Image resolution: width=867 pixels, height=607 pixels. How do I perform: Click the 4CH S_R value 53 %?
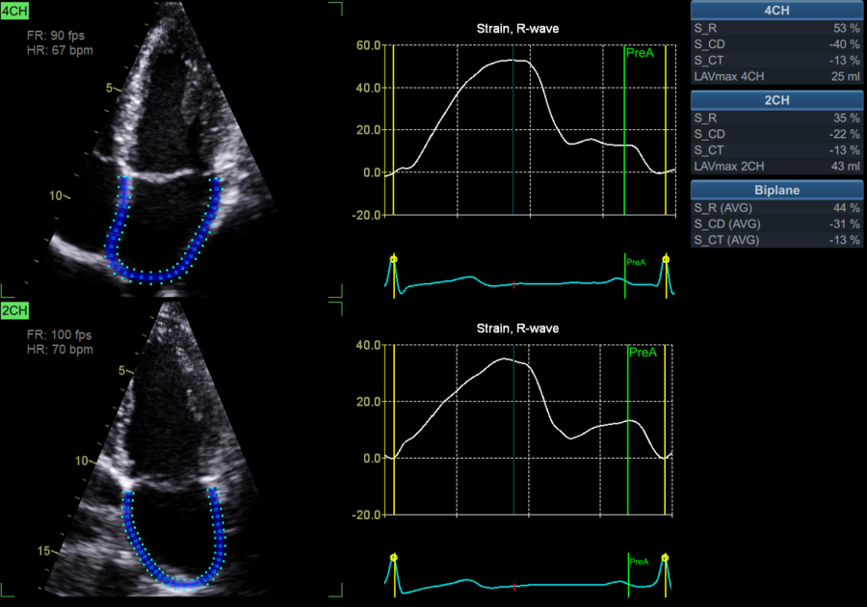(846, 28)
